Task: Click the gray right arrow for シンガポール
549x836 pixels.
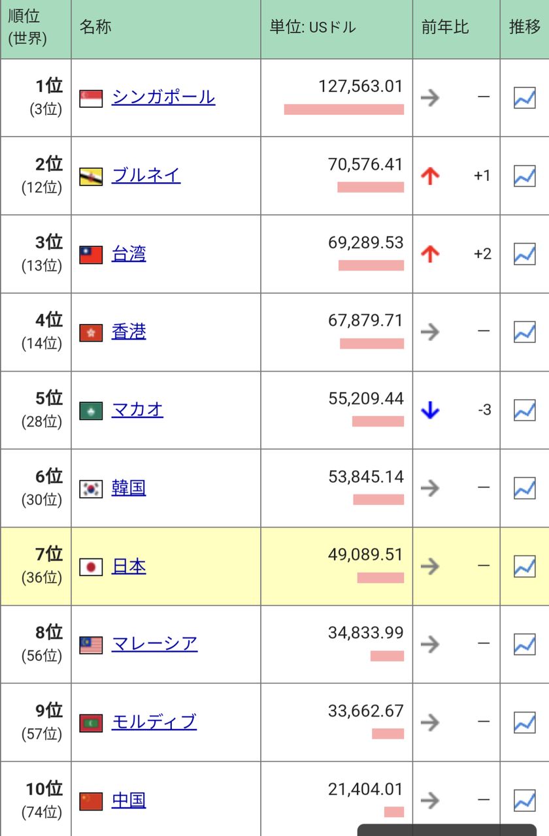Action: 430,98
